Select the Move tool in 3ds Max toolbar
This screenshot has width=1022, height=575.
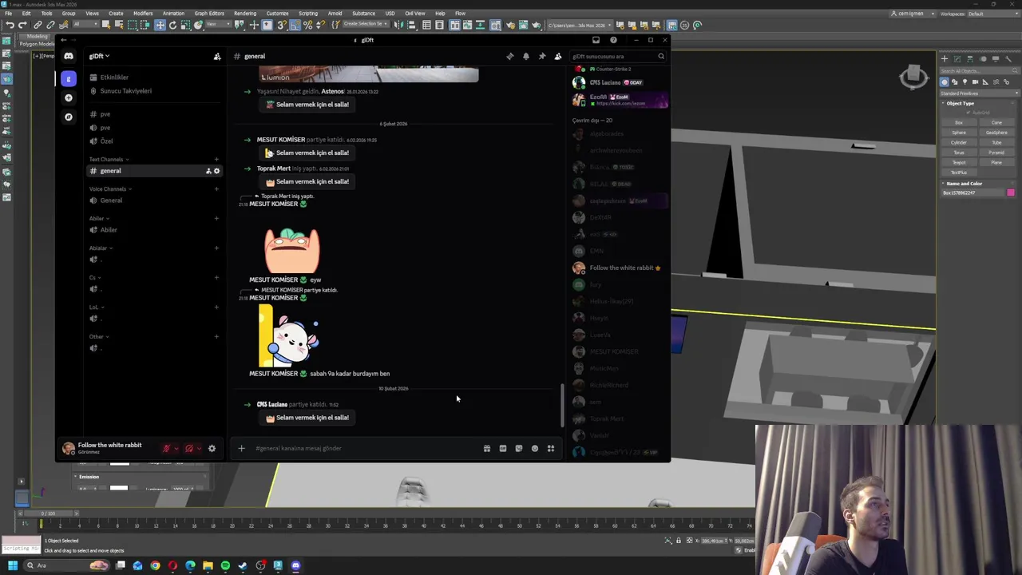(x=160, y=25)
